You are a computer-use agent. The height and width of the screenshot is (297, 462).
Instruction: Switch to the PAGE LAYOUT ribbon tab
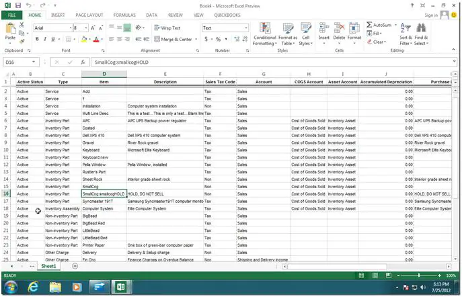click(89, 15)
